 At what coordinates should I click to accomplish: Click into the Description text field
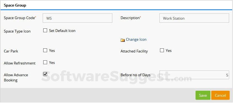click(194, 18)
